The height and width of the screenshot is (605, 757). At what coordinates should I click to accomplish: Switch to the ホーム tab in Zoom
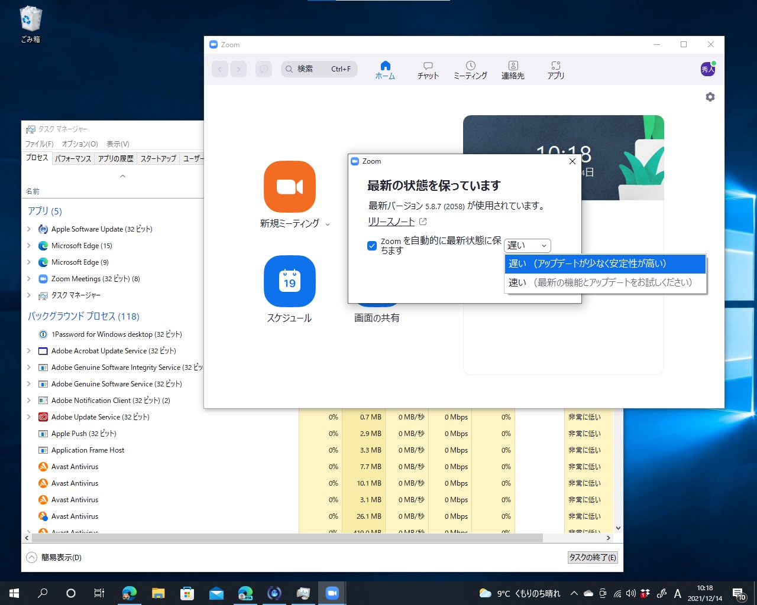(385, 70)
